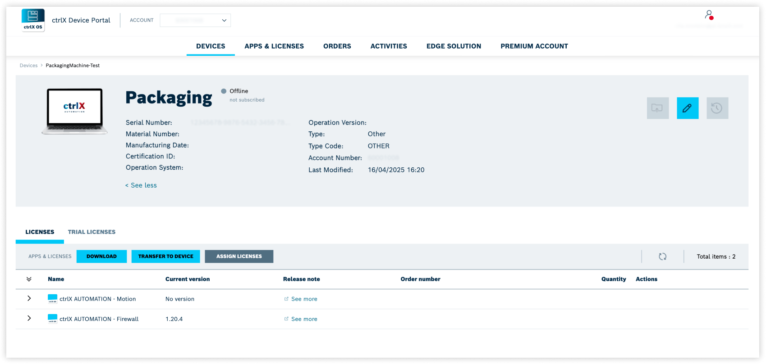The height and width of the screenshot is (364, 766).
Task: Expand all rows with double chevron
Action: [29, 279]
